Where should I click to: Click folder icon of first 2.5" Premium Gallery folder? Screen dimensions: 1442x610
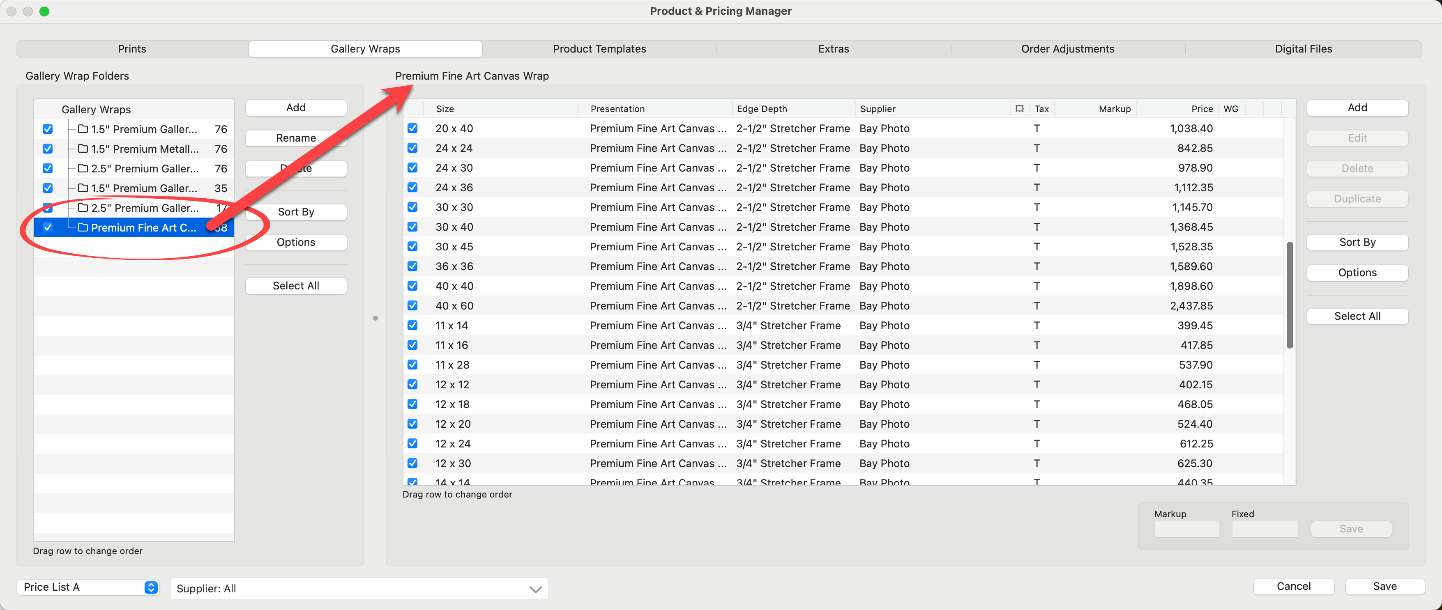tap(83, 168)
